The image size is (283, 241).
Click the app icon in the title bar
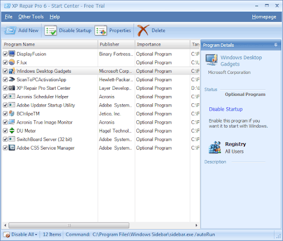(7, 6)
